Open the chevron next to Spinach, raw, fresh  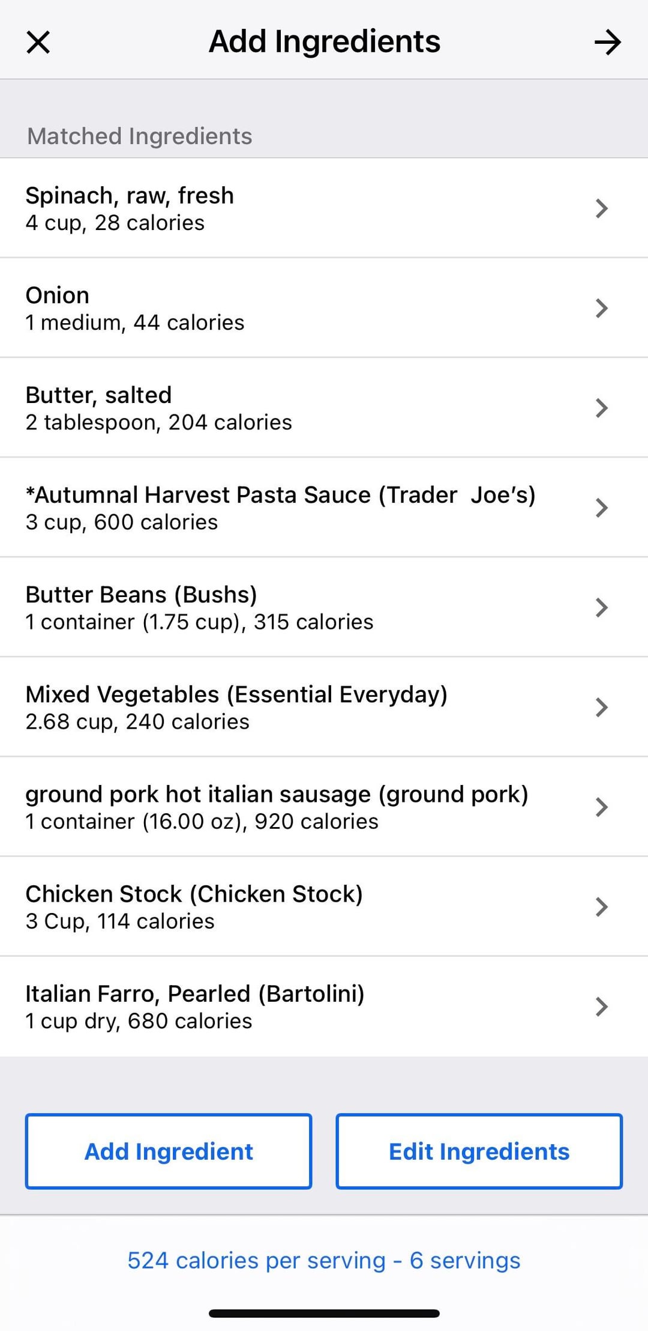point(601,208)
